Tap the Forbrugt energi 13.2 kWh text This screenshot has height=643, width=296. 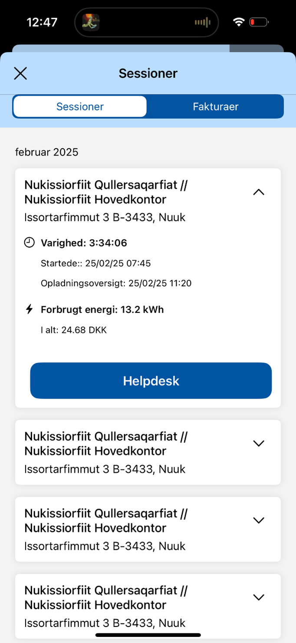[102, 310]
